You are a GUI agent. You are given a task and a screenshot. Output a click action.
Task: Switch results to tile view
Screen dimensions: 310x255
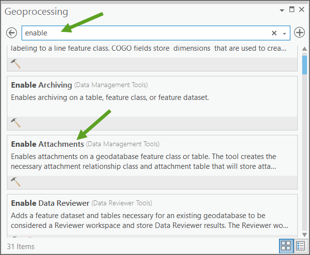click(286, 245)
